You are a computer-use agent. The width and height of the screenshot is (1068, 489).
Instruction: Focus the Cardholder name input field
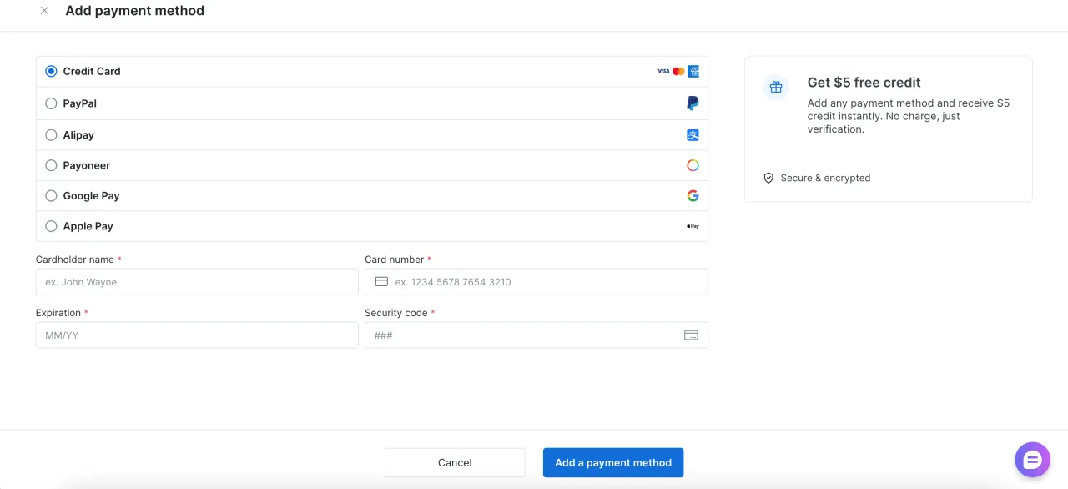pyautogui.click(x=197, y=282)
